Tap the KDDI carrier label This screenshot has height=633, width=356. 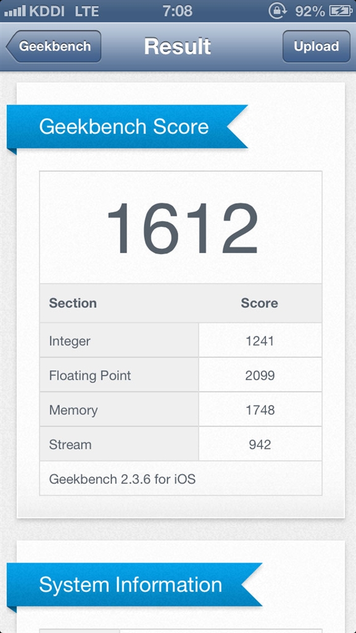point(47,11)
